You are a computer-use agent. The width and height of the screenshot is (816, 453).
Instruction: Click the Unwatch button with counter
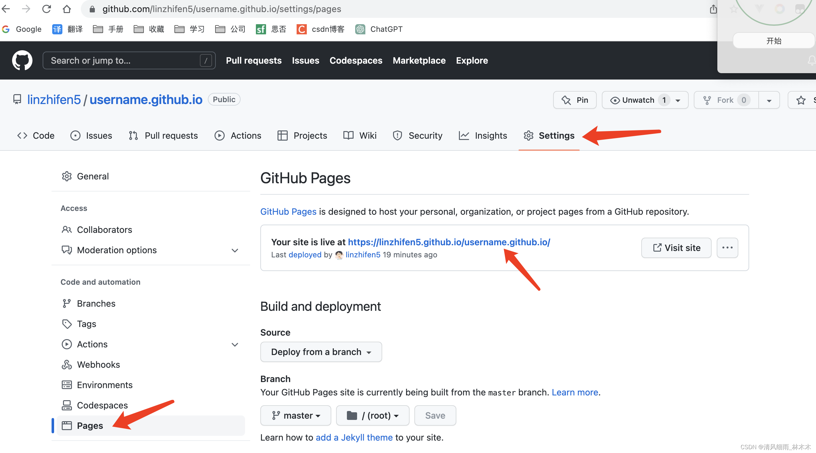645,100
